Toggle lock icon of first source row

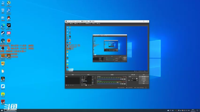94,77
